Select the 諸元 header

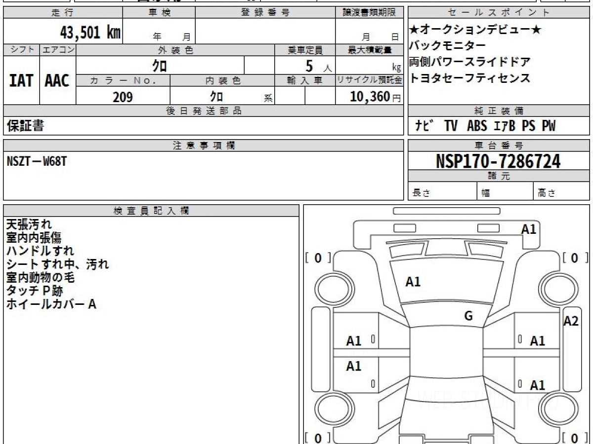[499, 176]
